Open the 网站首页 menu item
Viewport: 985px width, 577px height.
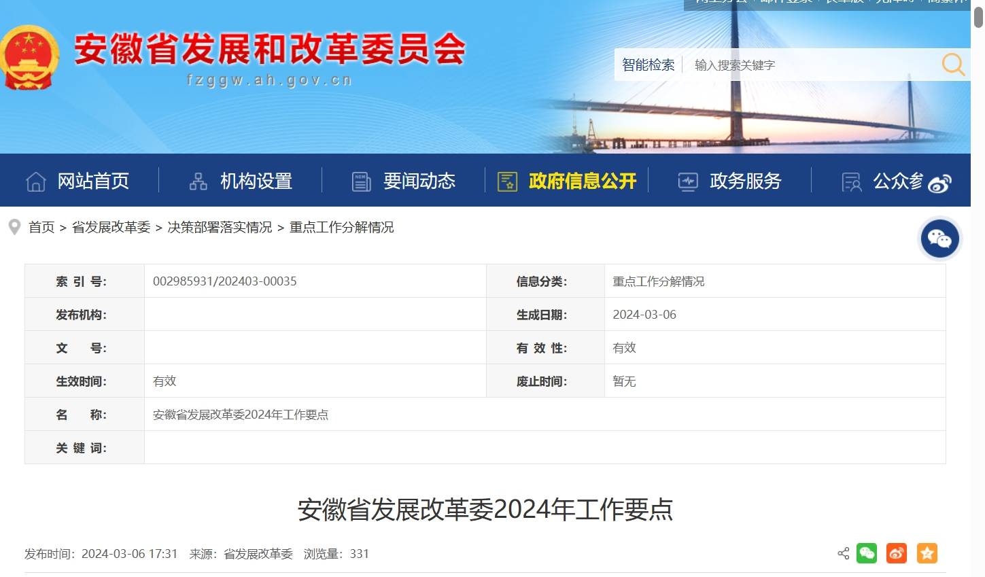click(x=93, y=181)
